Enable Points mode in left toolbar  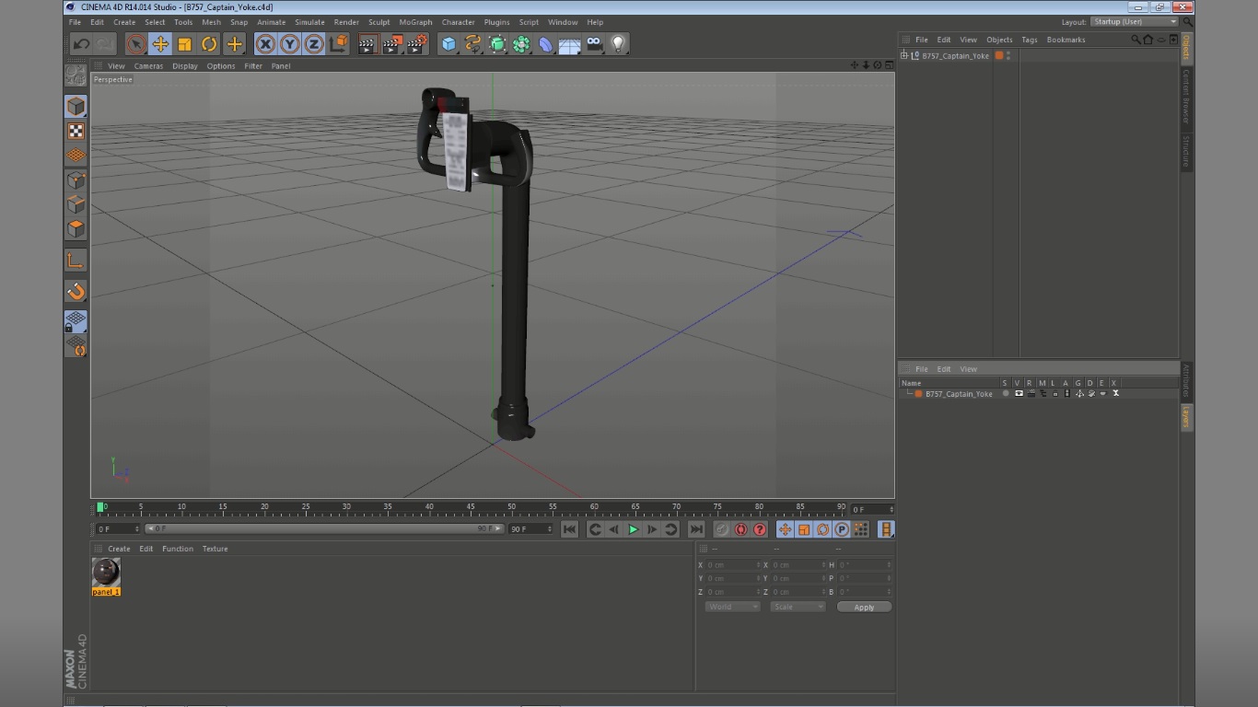tap(76, 180)
